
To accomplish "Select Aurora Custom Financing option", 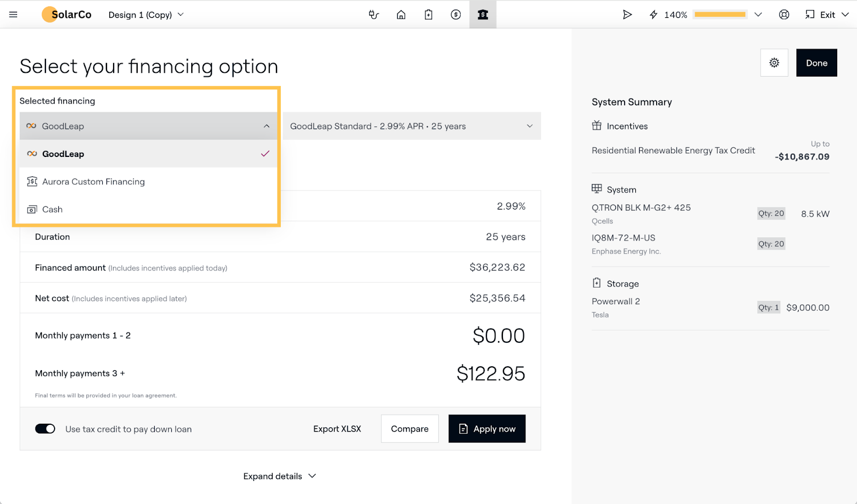I will 93,182.
